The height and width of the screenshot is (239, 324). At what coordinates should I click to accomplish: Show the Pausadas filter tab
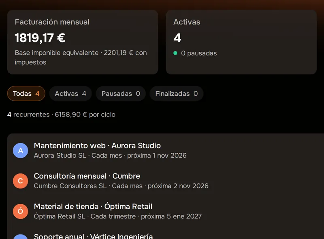121,93
